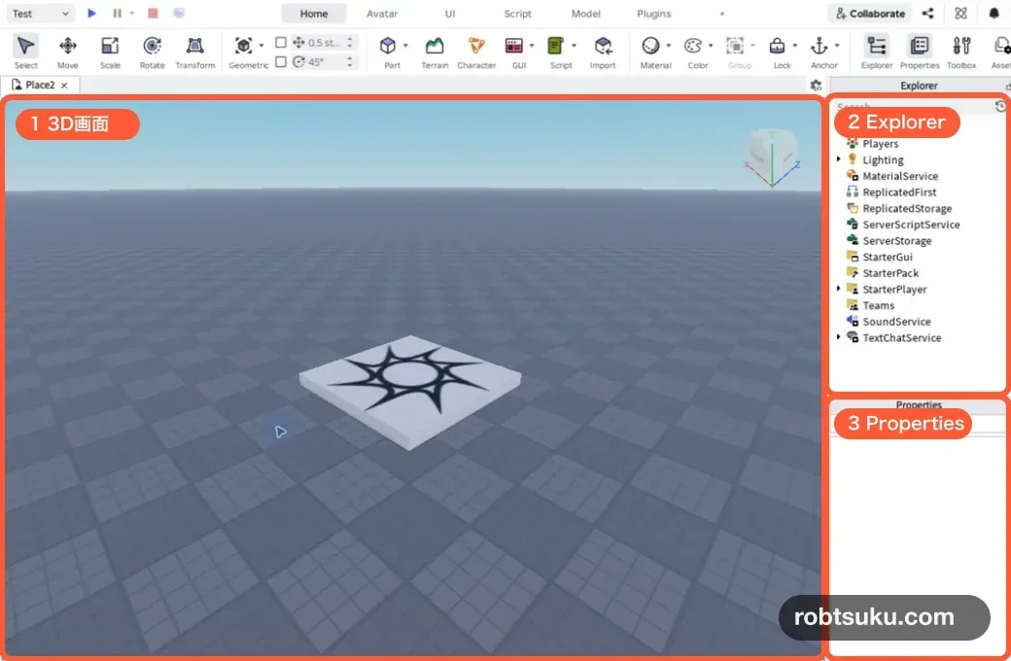This screenshot has width=1011, height=661.
Task: Start playtest with the Play button
Action: point(91,13)
